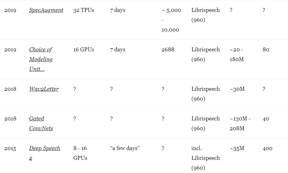Click the "a few days" training time
Screen dimensions: 288x173
coord(125,148)
